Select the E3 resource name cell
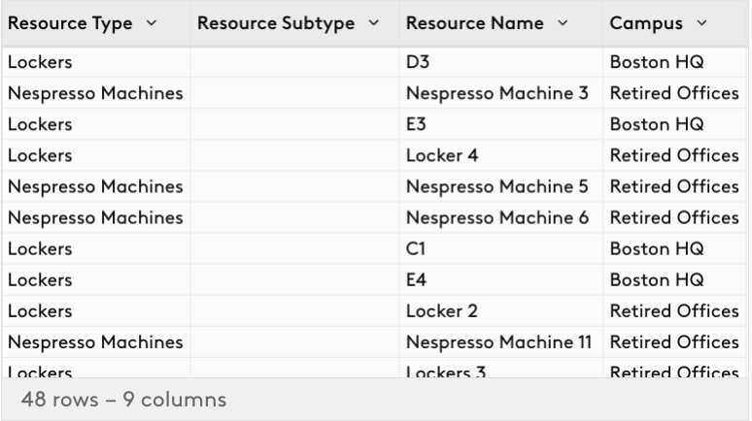 point(500,124)
